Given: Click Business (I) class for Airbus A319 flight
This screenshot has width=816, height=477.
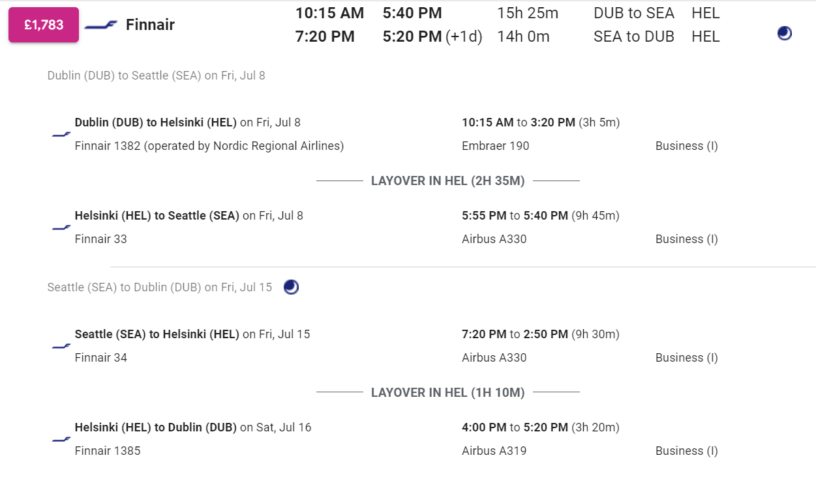Looking at the screenshot, I should point(687,451).
